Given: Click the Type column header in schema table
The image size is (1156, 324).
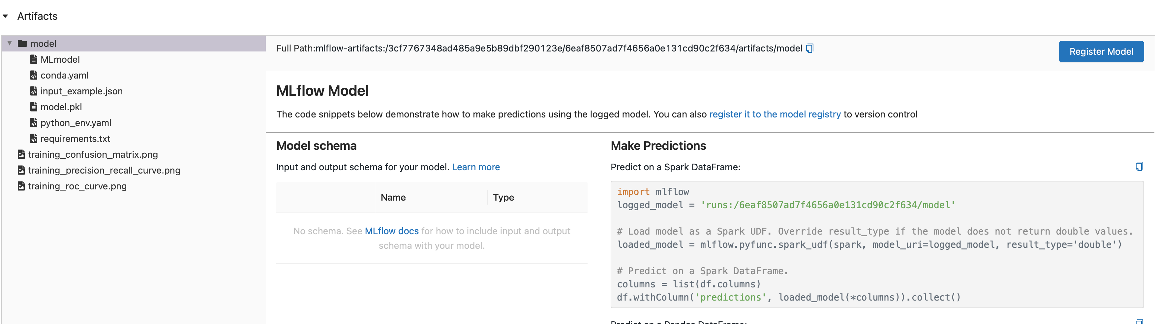Looking at the screenshot, I should 503,197.
